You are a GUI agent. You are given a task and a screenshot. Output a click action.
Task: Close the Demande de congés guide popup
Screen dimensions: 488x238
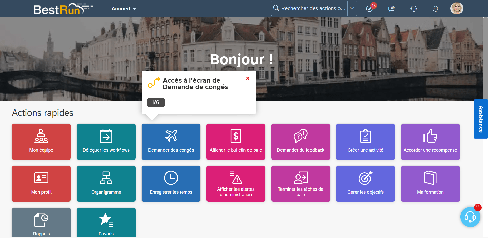[x=248, y=78]
